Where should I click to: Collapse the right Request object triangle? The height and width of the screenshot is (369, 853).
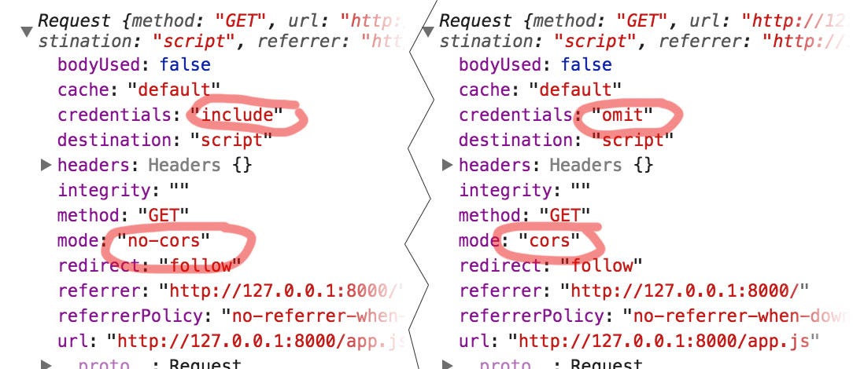(428, 32)
